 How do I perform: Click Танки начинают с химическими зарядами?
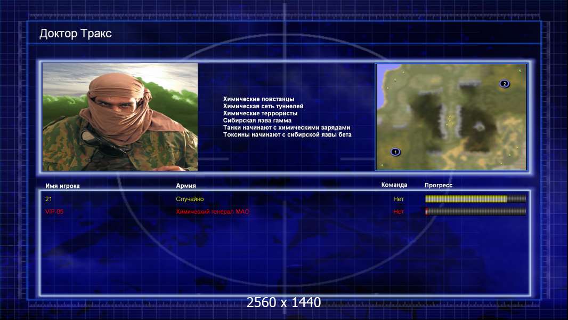pos(287,127)
